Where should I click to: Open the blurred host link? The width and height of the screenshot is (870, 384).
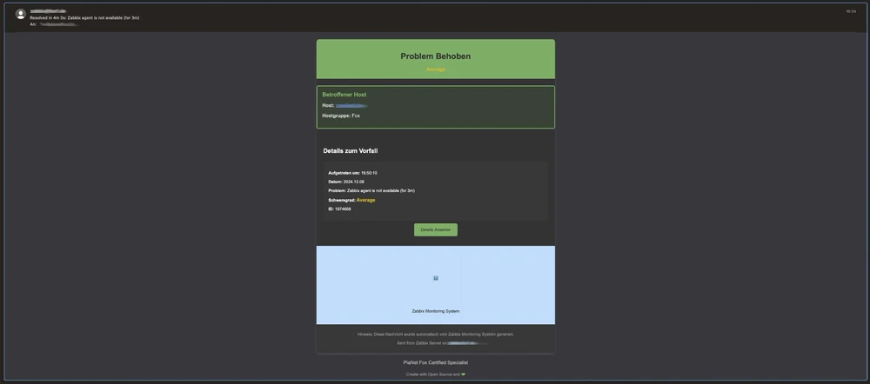(x=351, y=106)
